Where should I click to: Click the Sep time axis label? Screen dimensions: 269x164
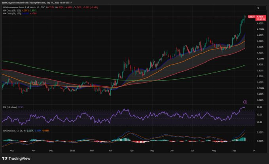[234, 151]
